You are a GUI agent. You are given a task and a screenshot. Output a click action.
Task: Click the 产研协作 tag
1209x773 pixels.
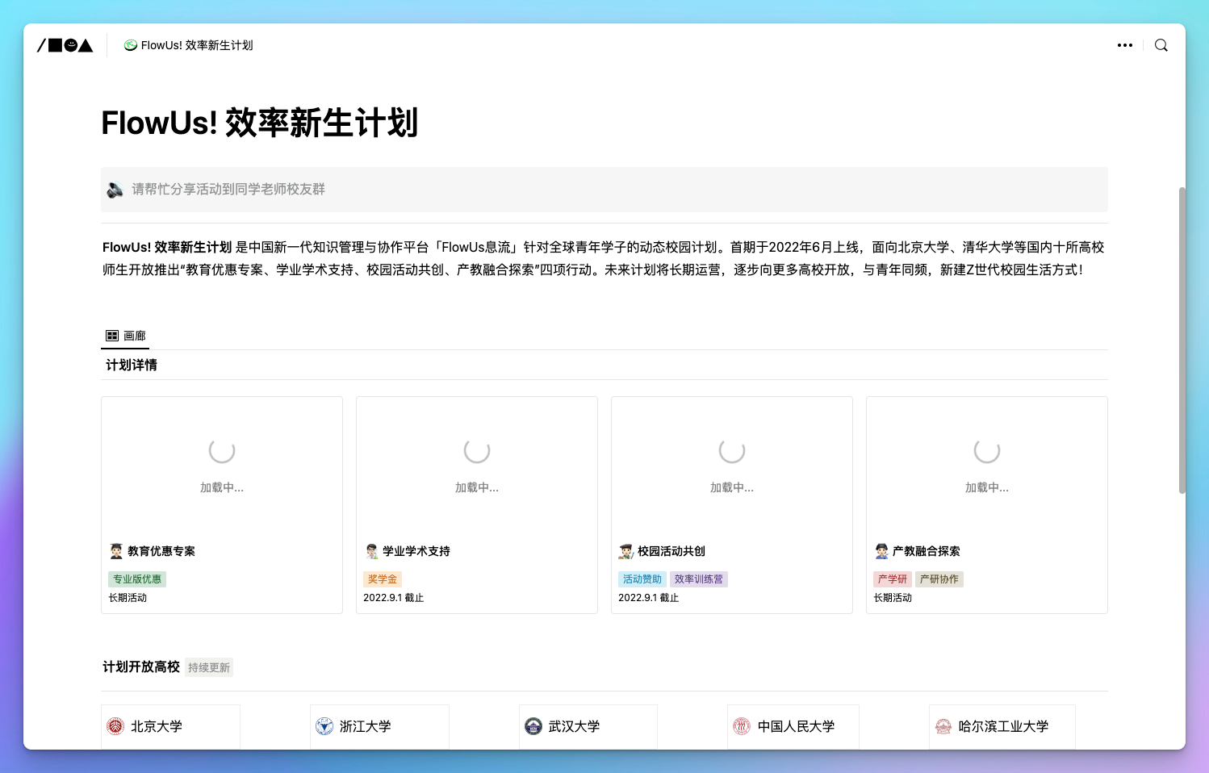pyautogui.click(x=939, y=579)
